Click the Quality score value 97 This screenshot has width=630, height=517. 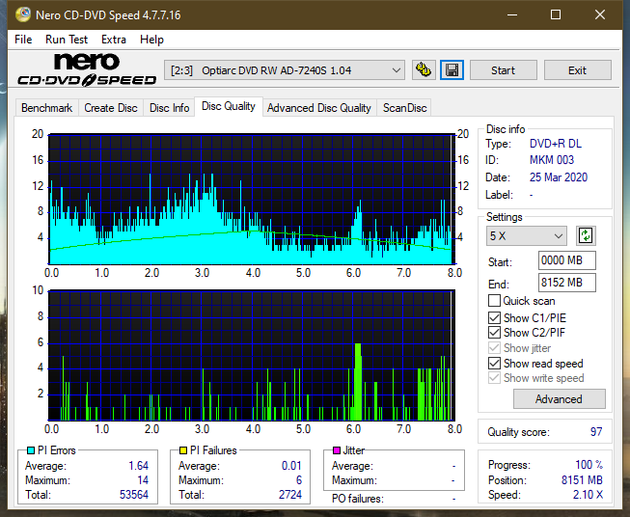click(x=596, y=432)
